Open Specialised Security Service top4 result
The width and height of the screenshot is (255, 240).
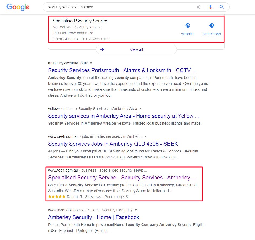122,178
